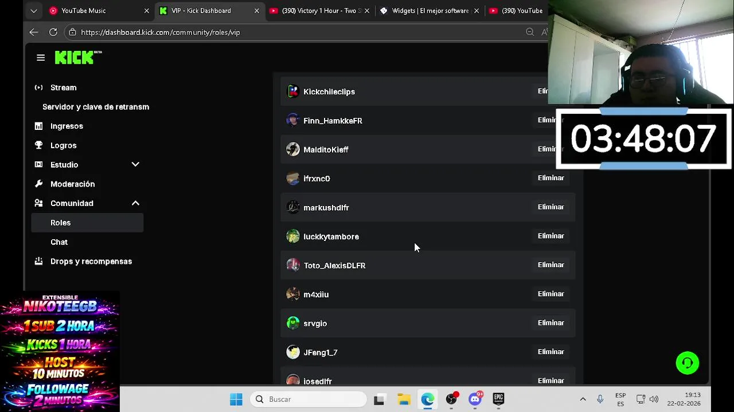Close the YouTube Music tab
The image size is (734, 412).
tap(146, 10)
